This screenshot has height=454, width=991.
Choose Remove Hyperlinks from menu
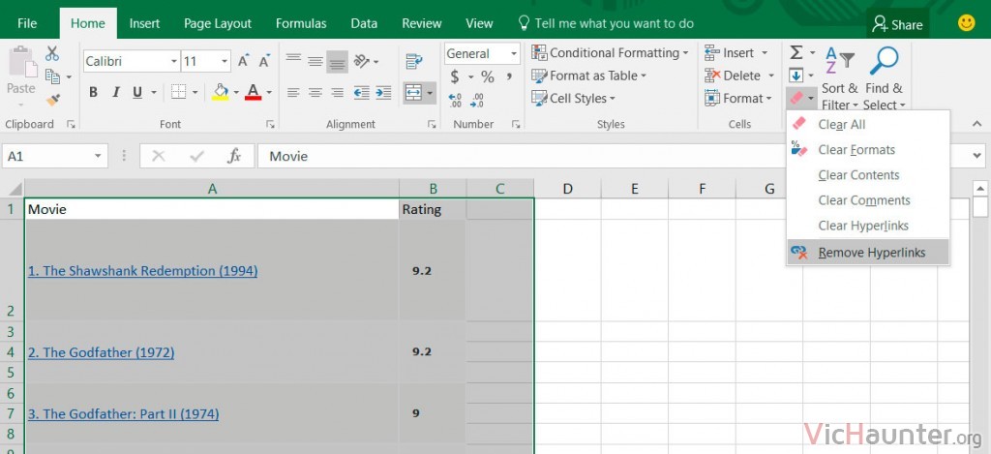pos(868,253)
